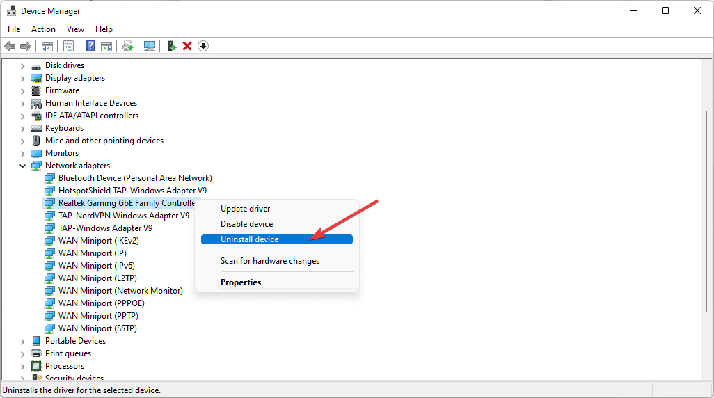
Task: Click the Back arrow toolbar icon
Action: point(10,46)
